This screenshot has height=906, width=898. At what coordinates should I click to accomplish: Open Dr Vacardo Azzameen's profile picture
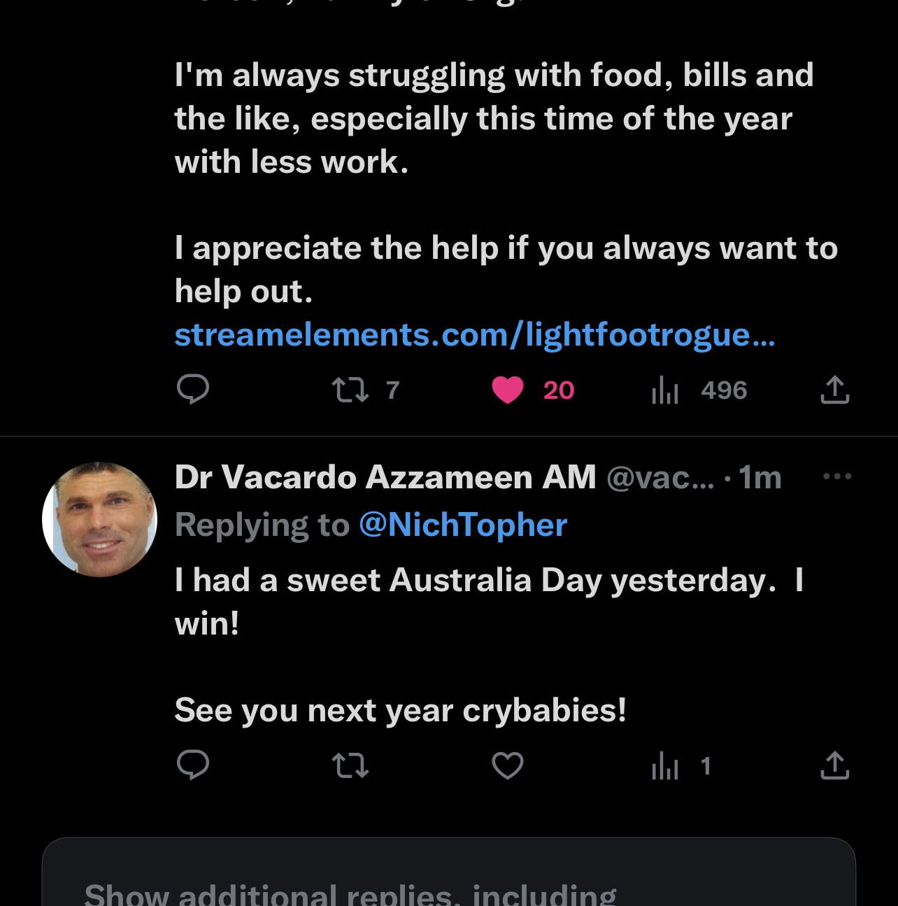pos(99,519)
